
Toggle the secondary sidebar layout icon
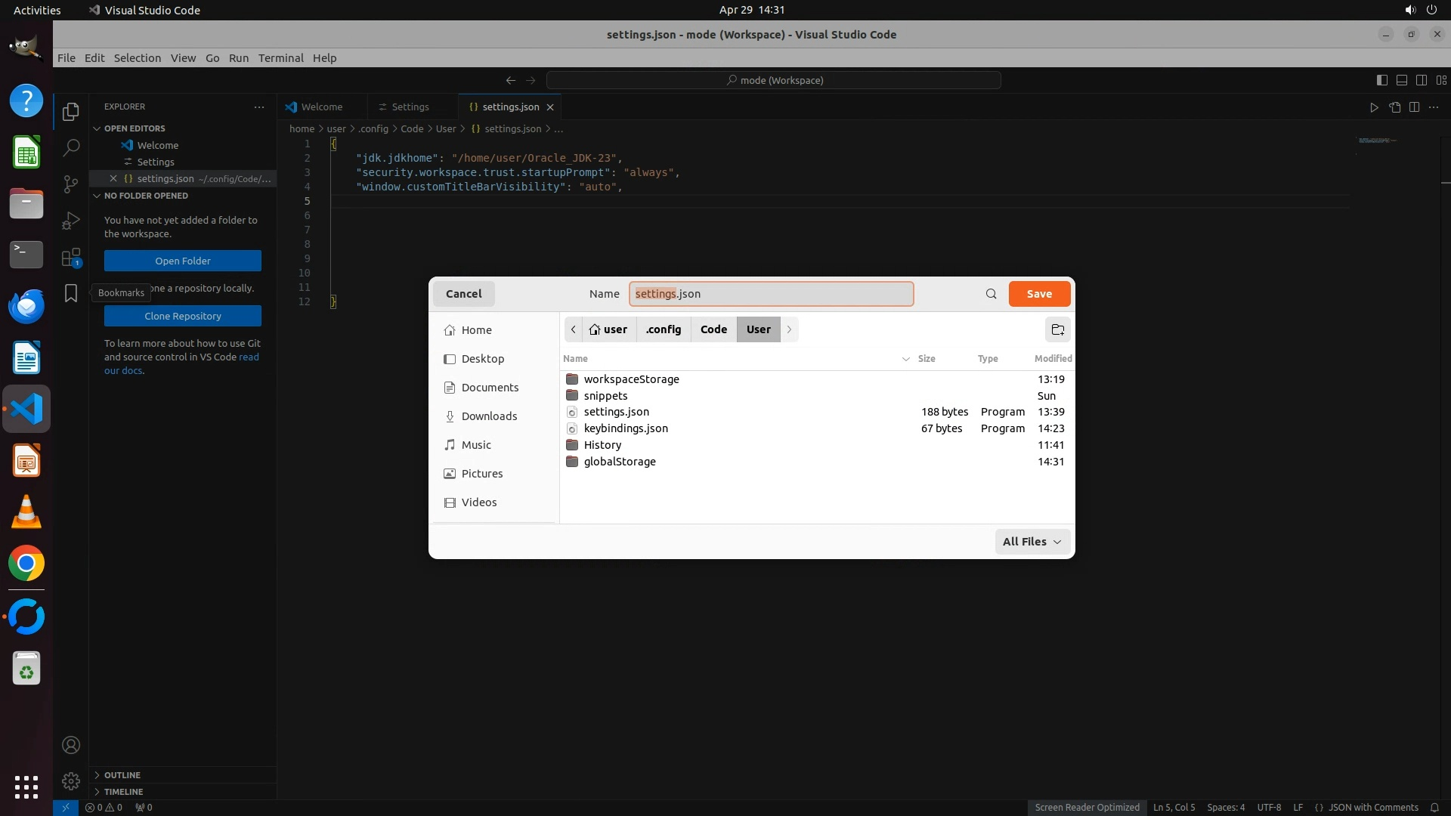click(x=1421, y=80)
